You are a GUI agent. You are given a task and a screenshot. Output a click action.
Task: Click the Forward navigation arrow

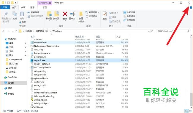click(x=8, y=31)
